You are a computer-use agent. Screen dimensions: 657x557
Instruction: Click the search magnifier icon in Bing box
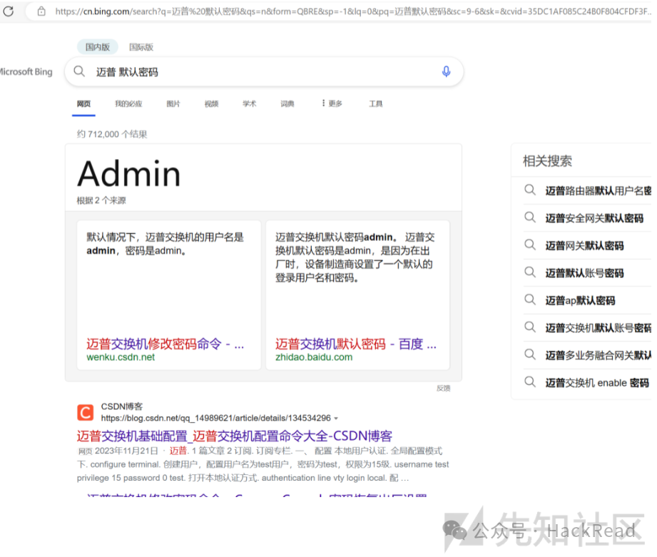click(79, 71)
